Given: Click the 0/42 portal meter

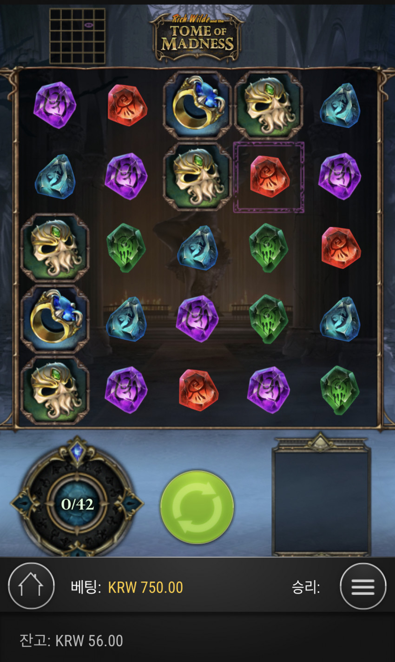Looking at the screenshot, I should coord(77,504).
